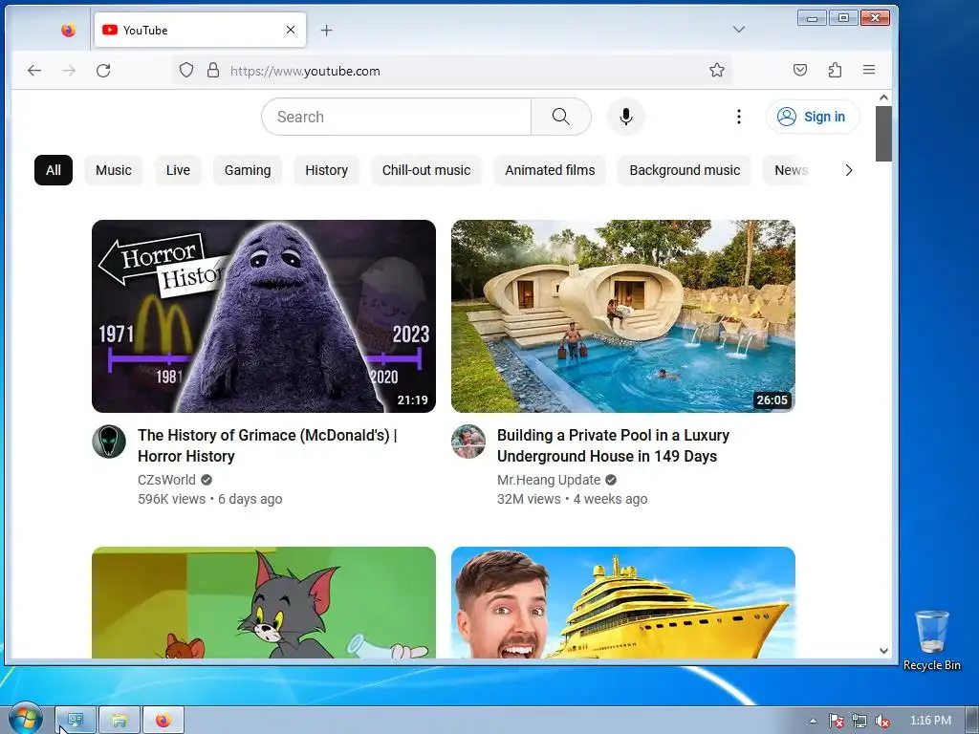This screenshot has height=734, width=979.
Task: Select the All filter chip
Action: pos(54,170)
